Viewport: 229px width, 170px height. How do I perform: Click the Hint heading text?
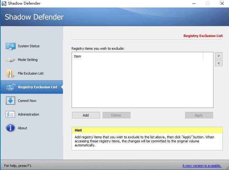click(x=78, y=130)
